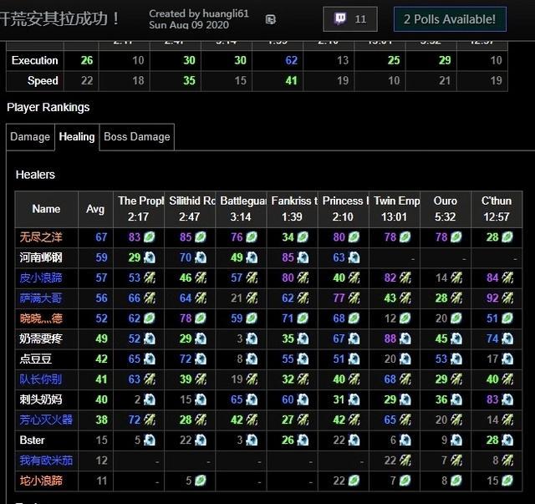Screen dimensions: 535x504
Task: Click the Fankriss 1:39 column header
Action: click(292, 209)
